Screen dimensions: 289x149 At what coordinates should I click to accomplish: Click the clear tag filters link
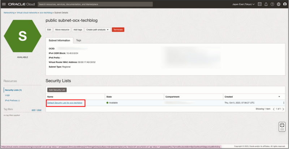(39, 110)
